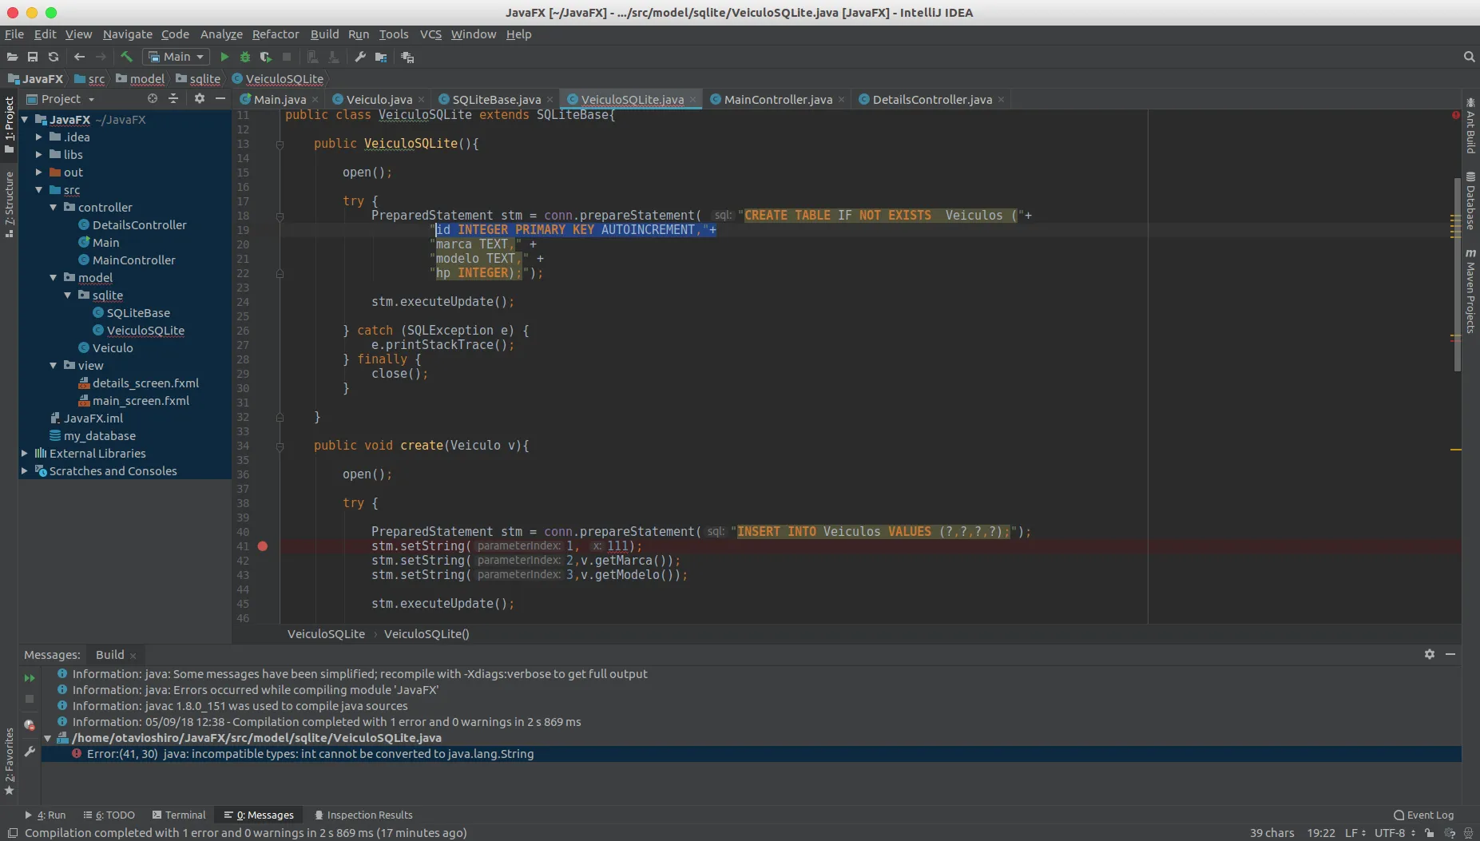This screenshot has width=1480, height=841.
Task: Select the incompatible types error message
Action: pyautogui.click(x=310, y=754)
